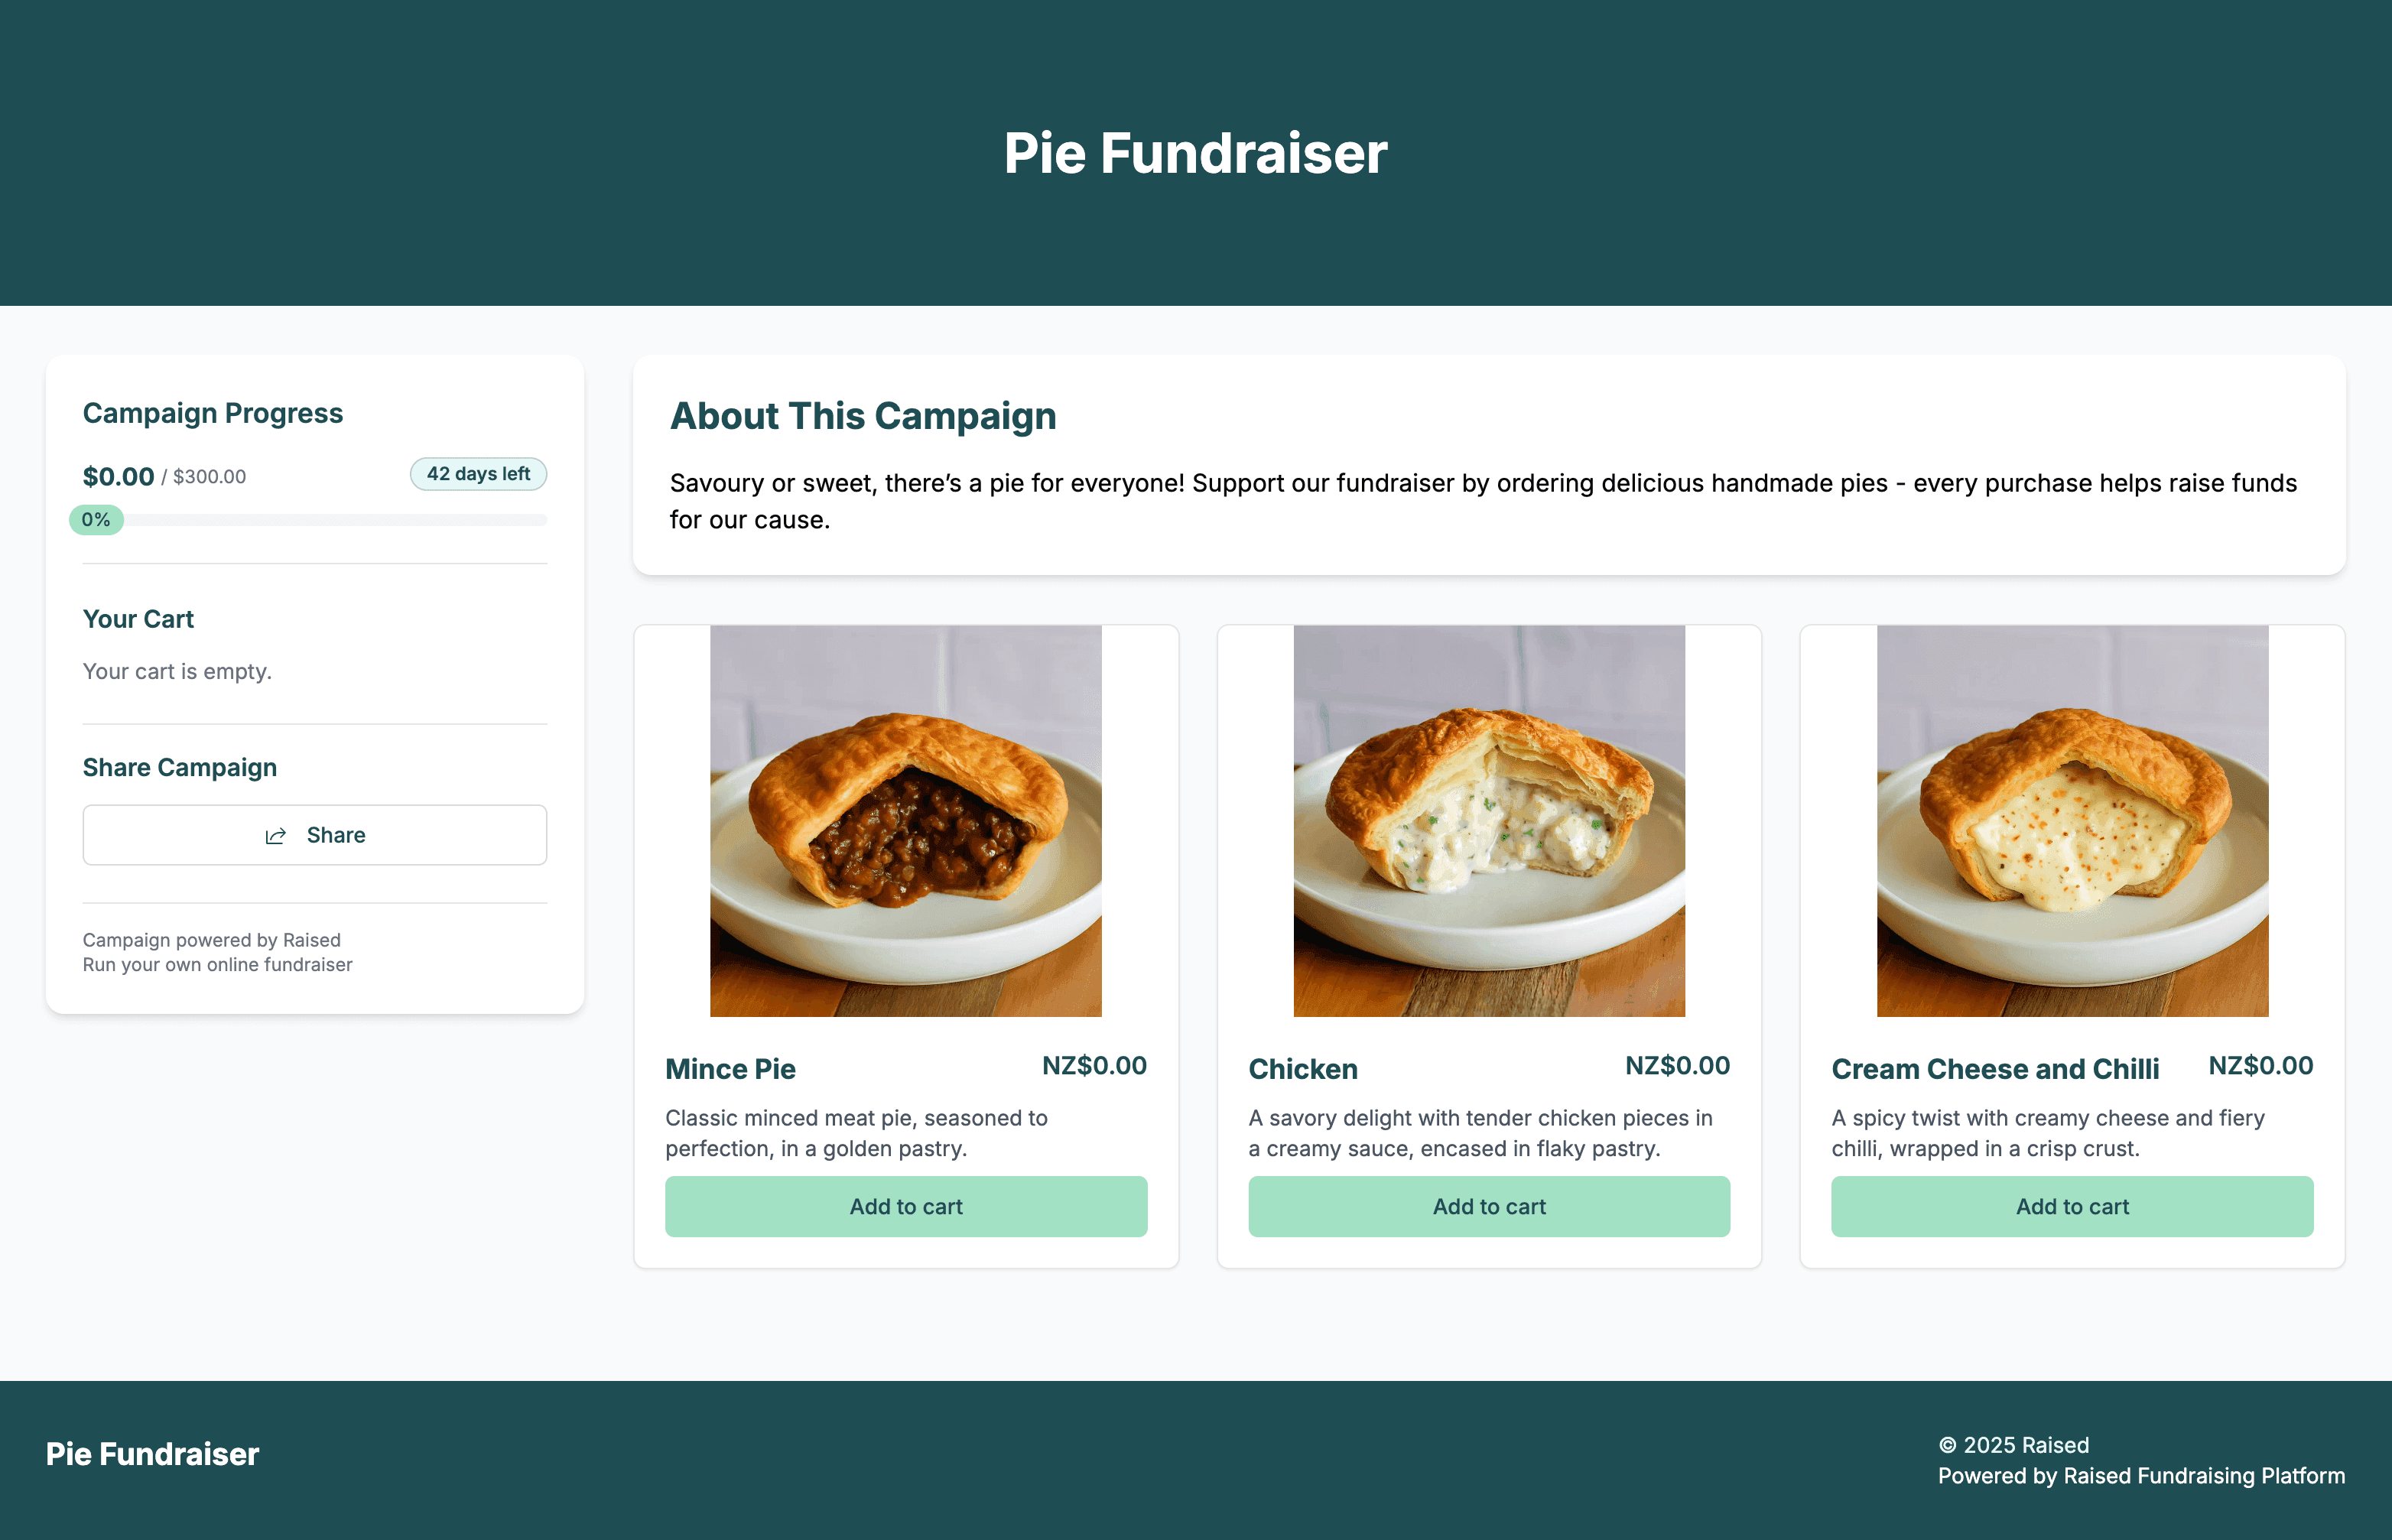View the Cream Cheese and Chilli image
The height and width of the screenshot is (1540, 2392).
coord(2071,820)
